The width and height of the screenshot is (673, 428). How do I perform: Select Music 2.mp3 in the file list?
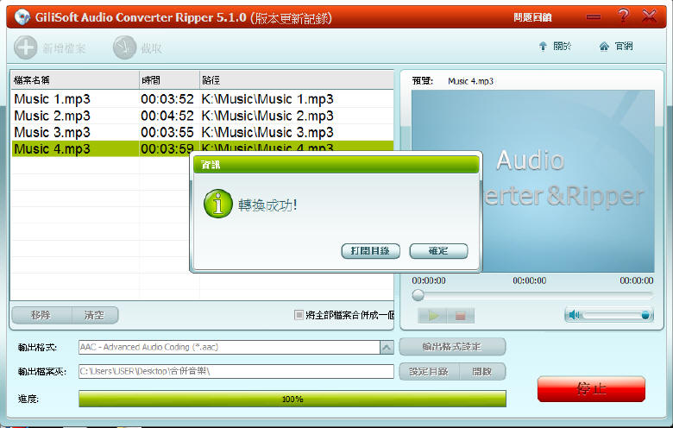coord(52,116)
